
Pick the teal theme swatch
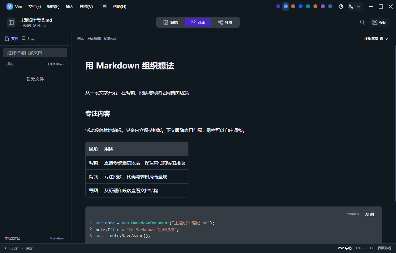308,6
